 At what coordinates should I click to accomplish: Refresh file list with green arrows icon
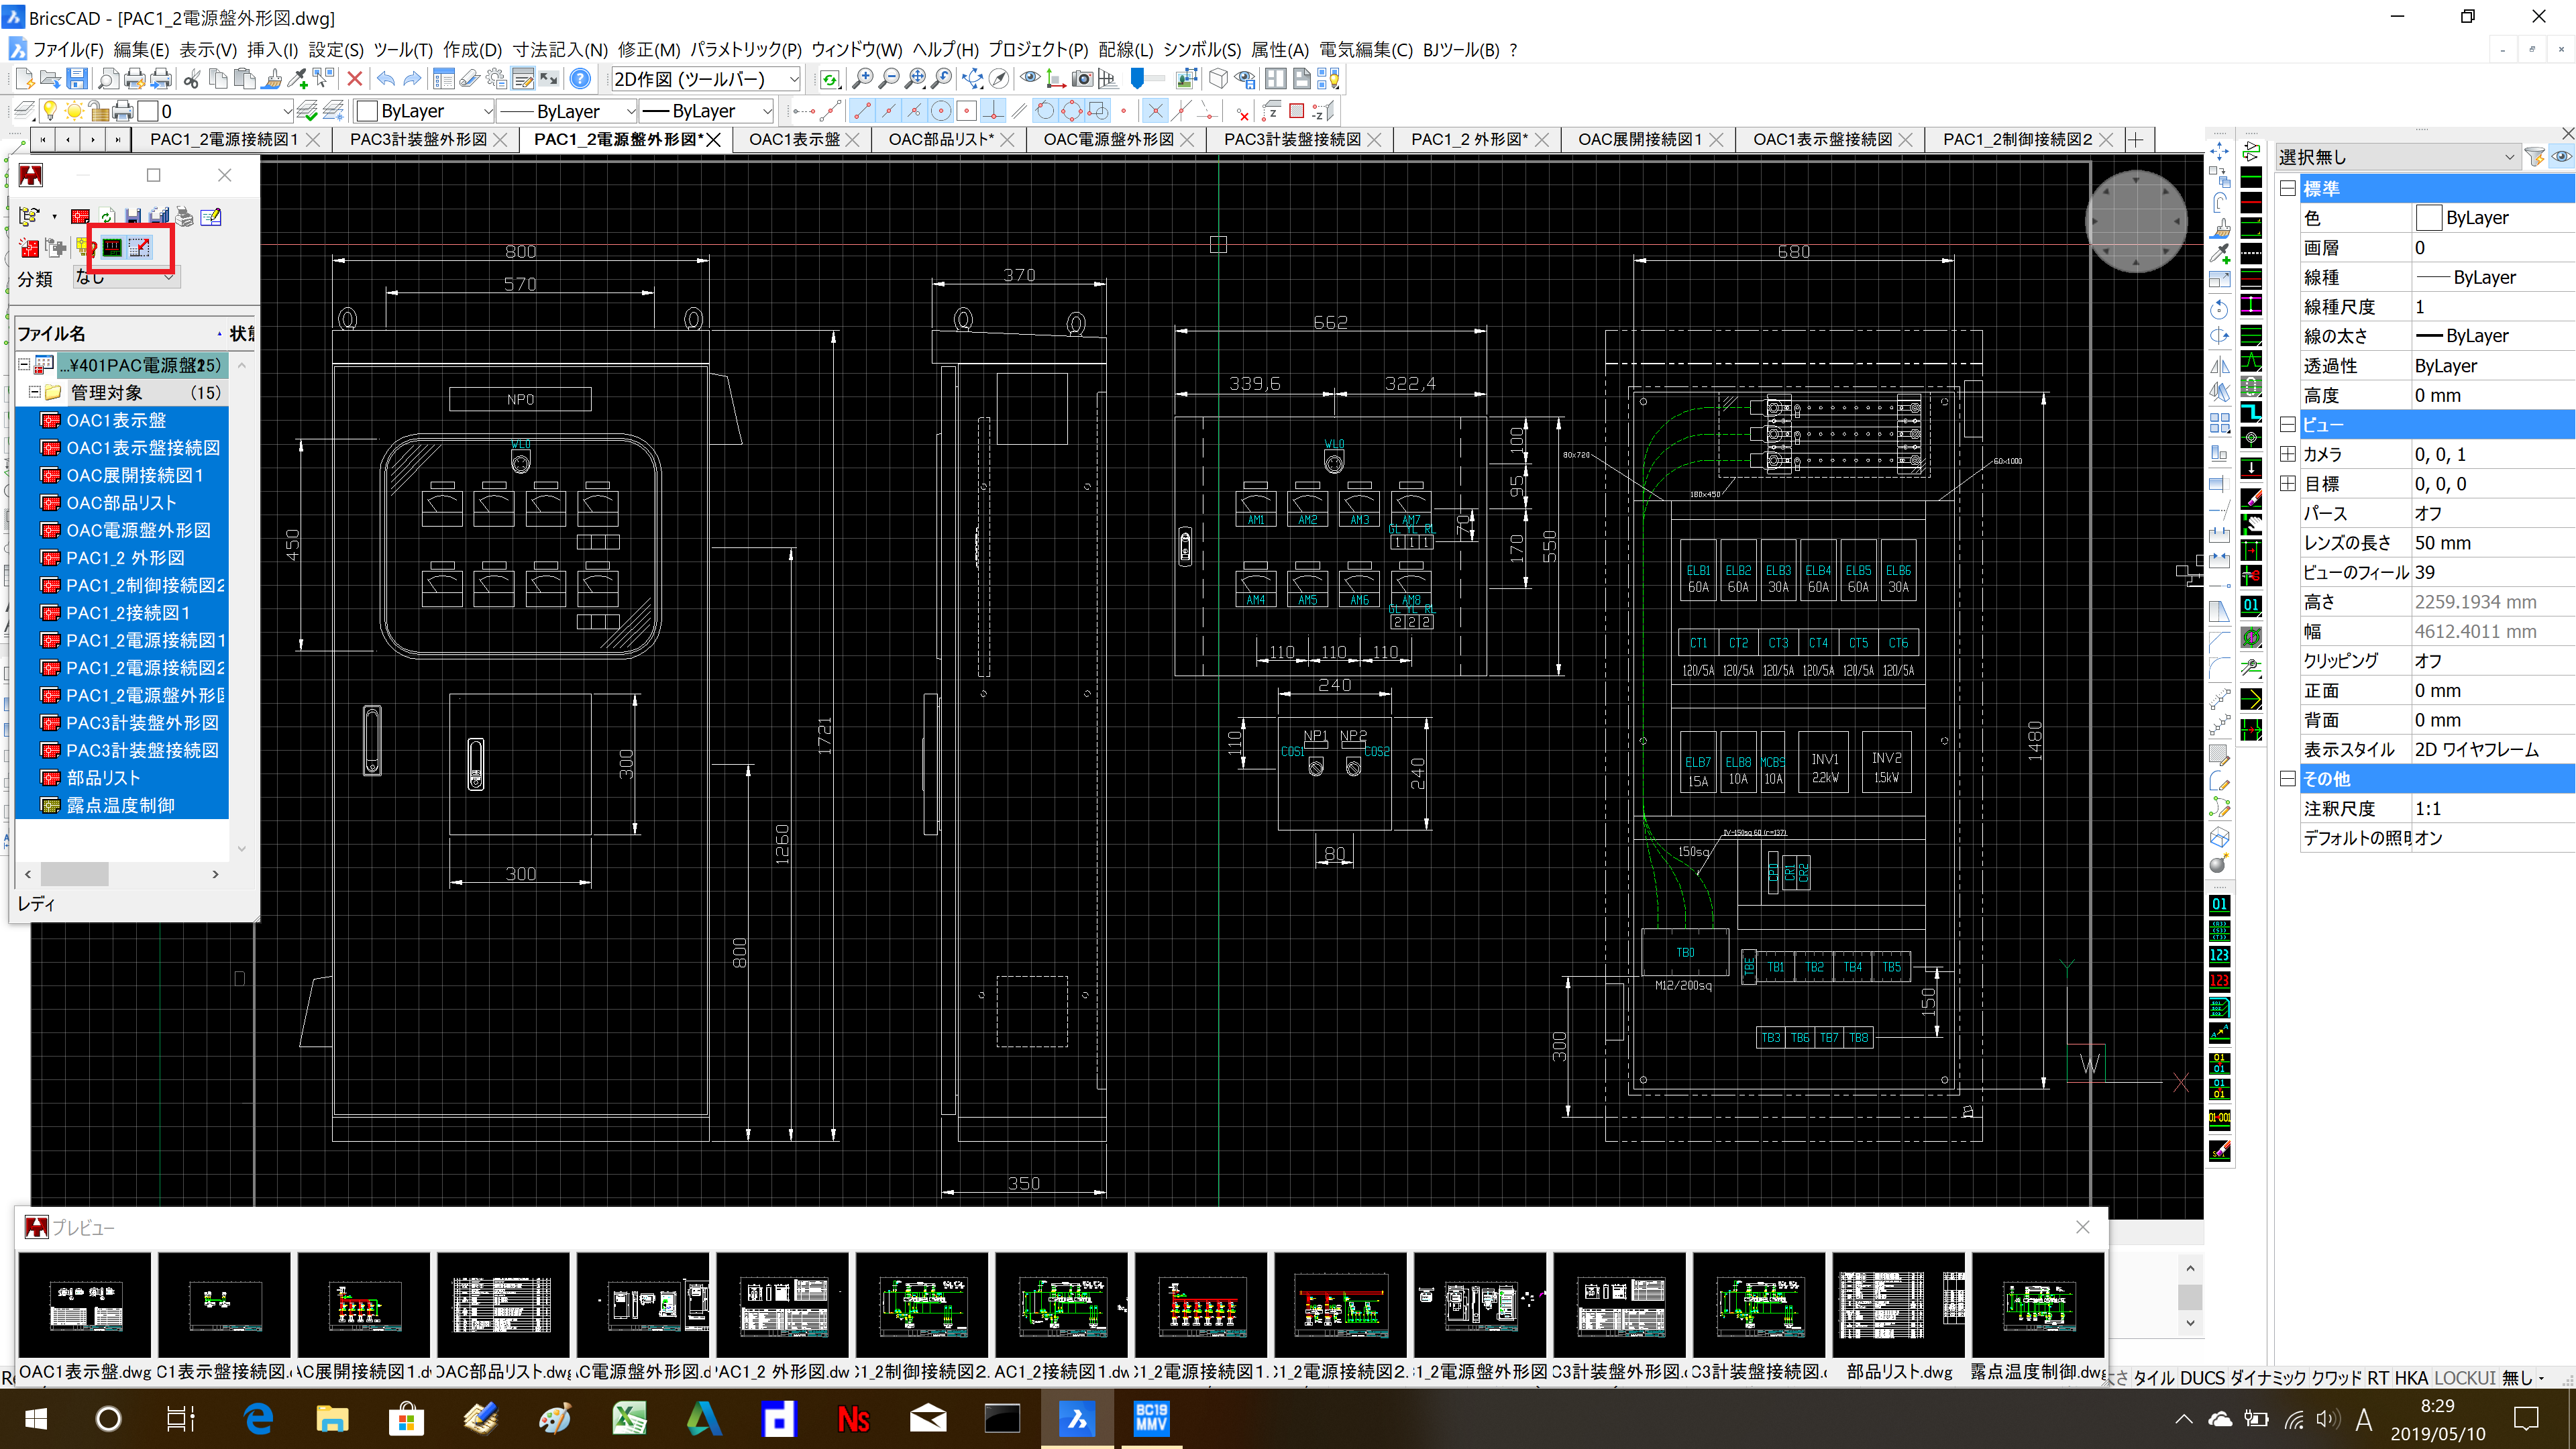coord(107,216)
